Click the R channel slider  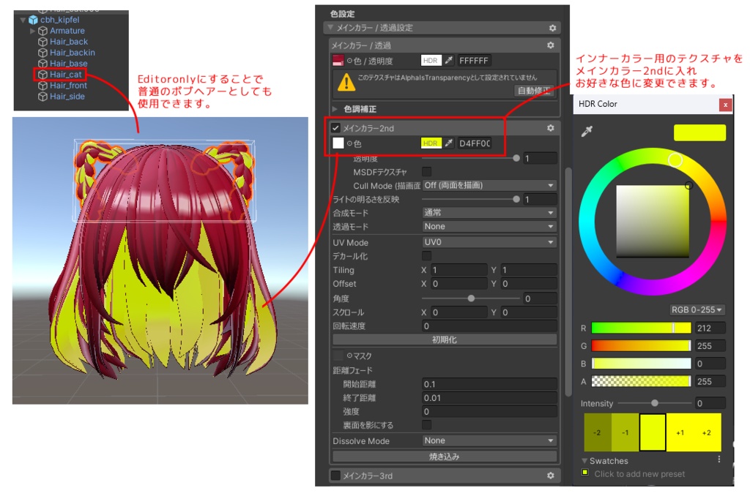pos(641,328)
